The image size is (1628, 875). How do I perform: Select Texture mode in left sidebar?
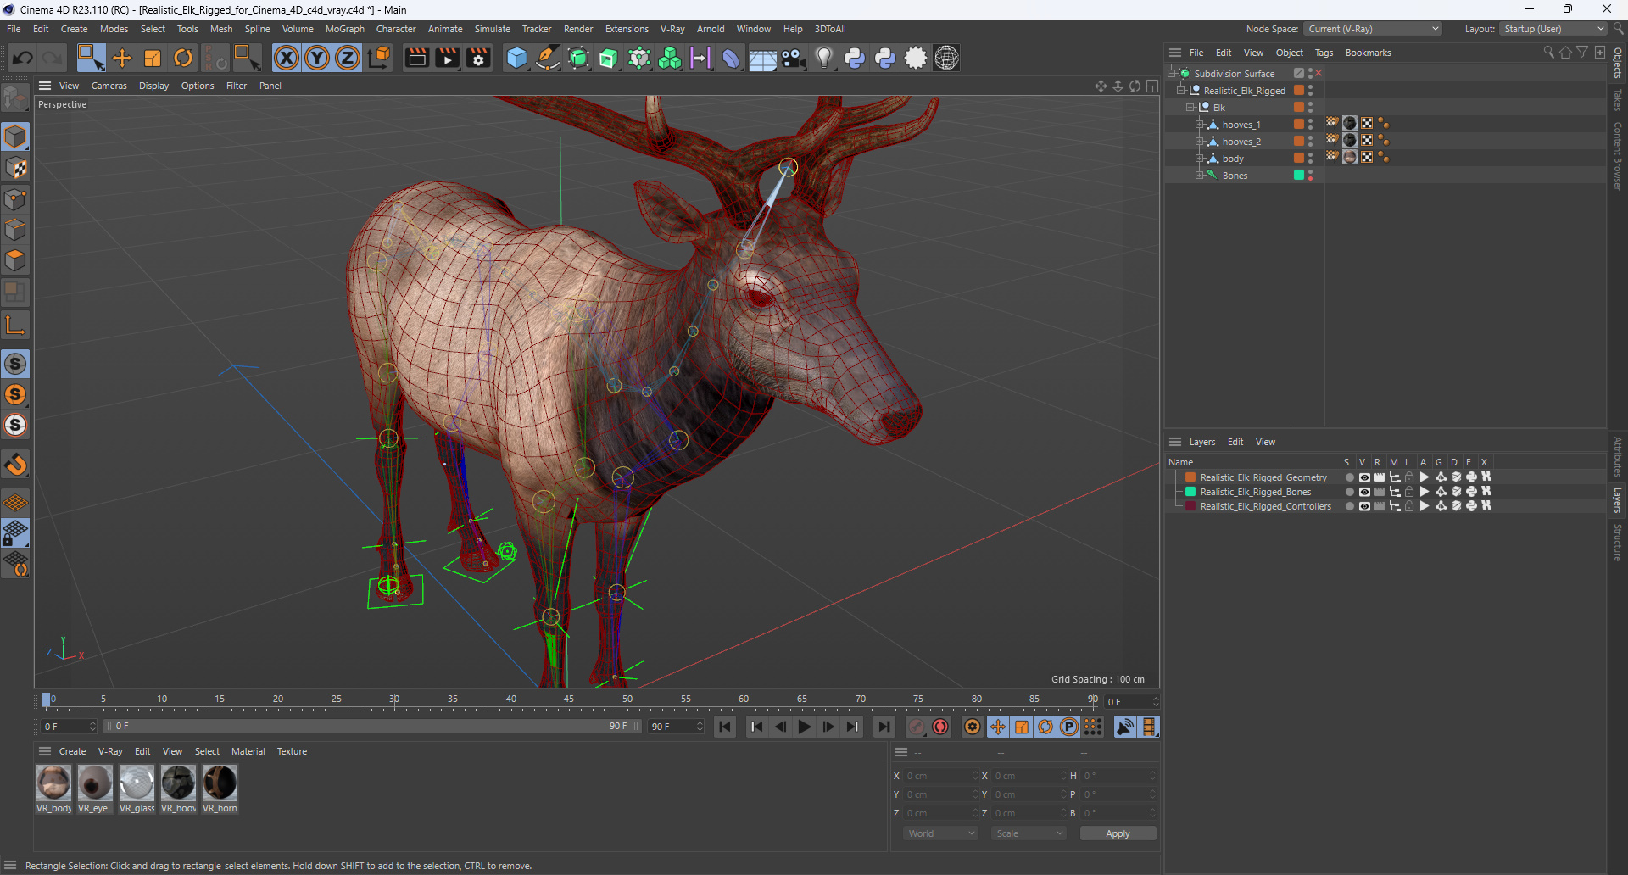(15, 168)
